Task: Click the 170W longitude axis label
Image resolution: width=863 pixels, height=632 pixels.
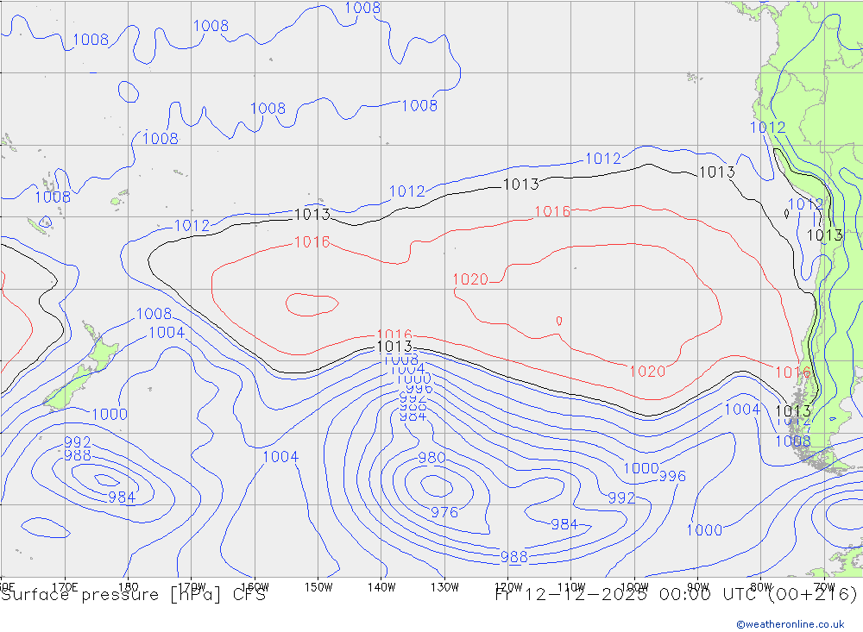Action: 192,587
